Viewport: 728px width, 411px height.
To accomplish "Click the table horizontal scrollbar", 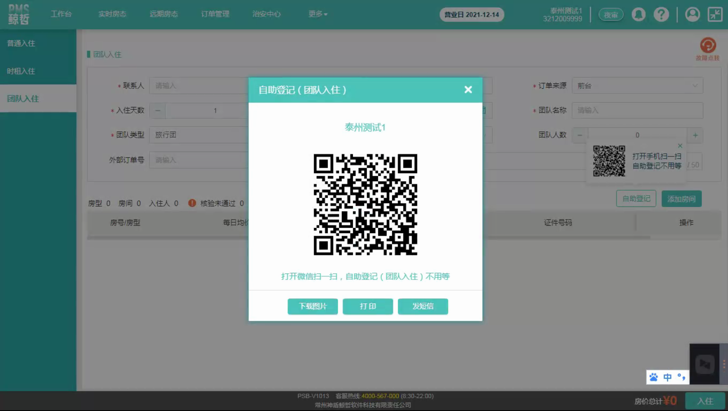I will (x=369, y=238).
